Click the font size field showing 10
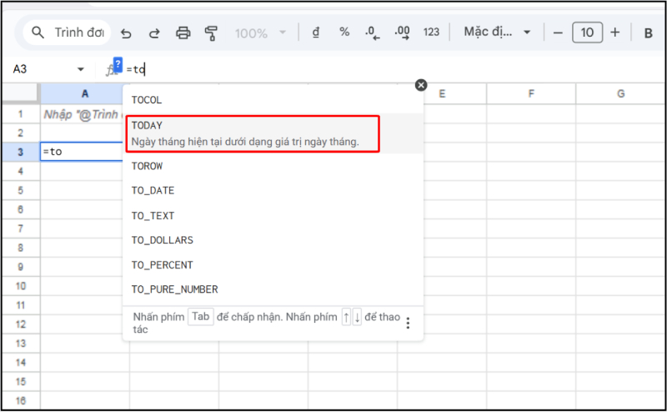This screenshot has width=667, height=412. 587,33
